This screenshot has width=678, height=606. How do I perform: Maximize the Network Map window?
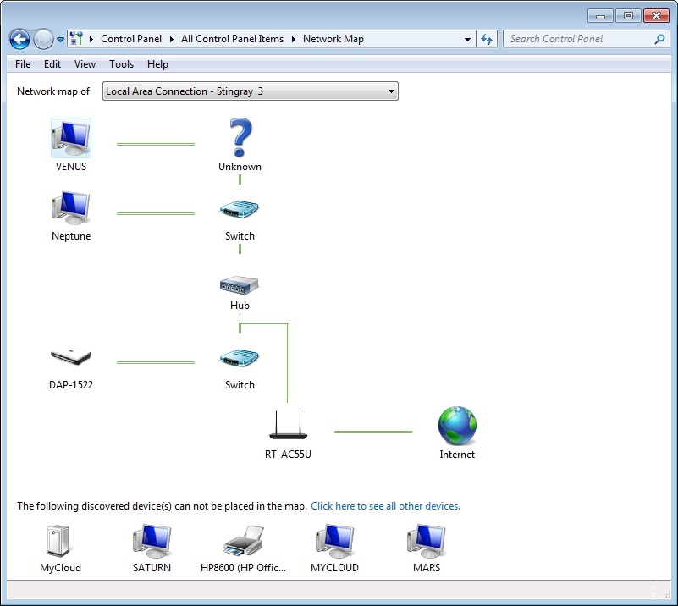click(x=628, y=16)
